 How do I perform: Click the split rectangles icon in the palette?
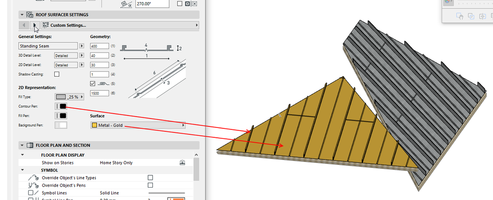point(482,16)
